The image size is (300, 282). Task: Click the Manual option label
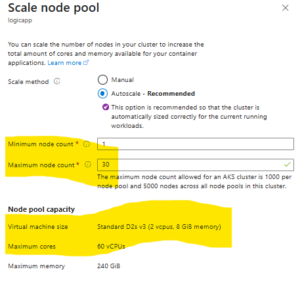click(122, 80)
